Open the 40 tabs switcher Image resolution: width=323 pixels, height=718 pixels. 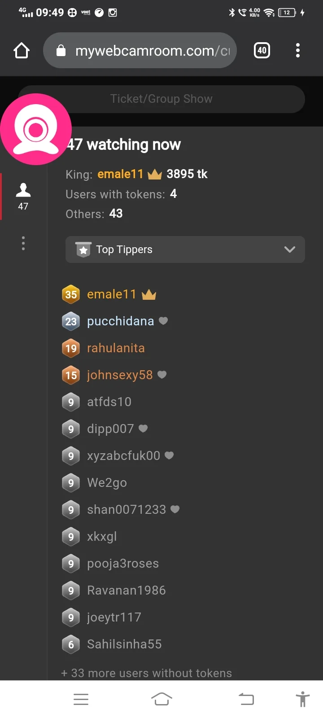pyautogui.click(x=262, y=50)
